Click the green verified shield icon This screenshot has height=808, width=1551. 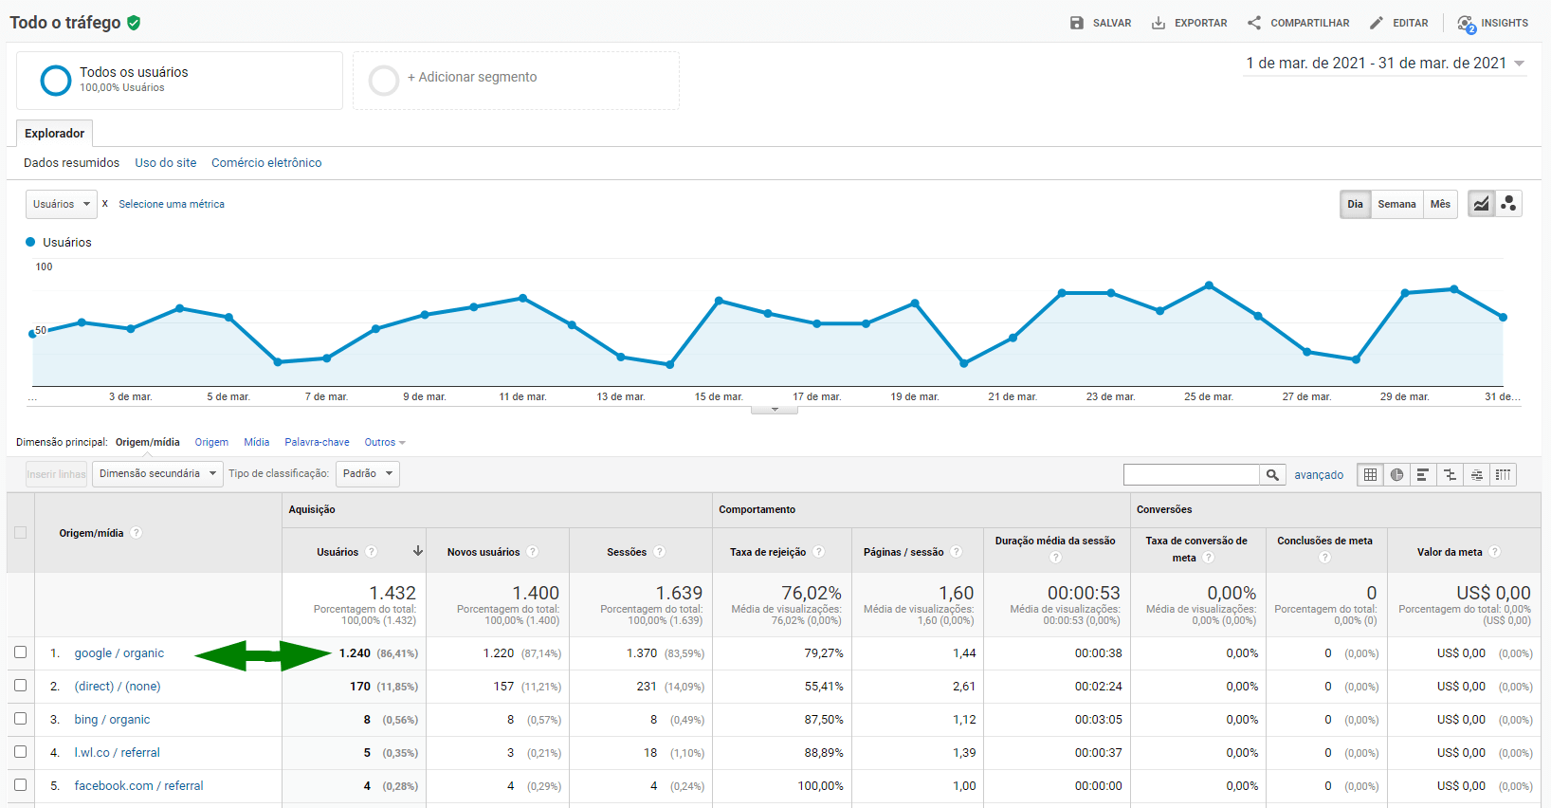[134, 23]
